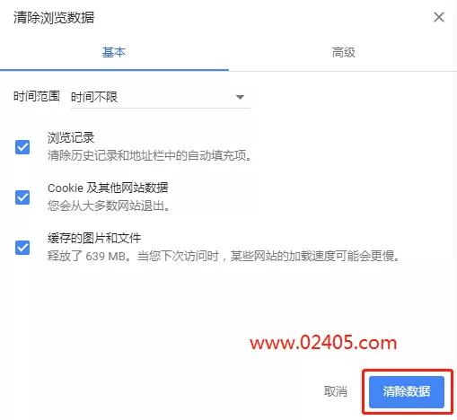This screenshot has height=420, width=457.
Task: Toggle the Cookie 及其他网站数据 checkbox
Action: click(x=22, y=197)
